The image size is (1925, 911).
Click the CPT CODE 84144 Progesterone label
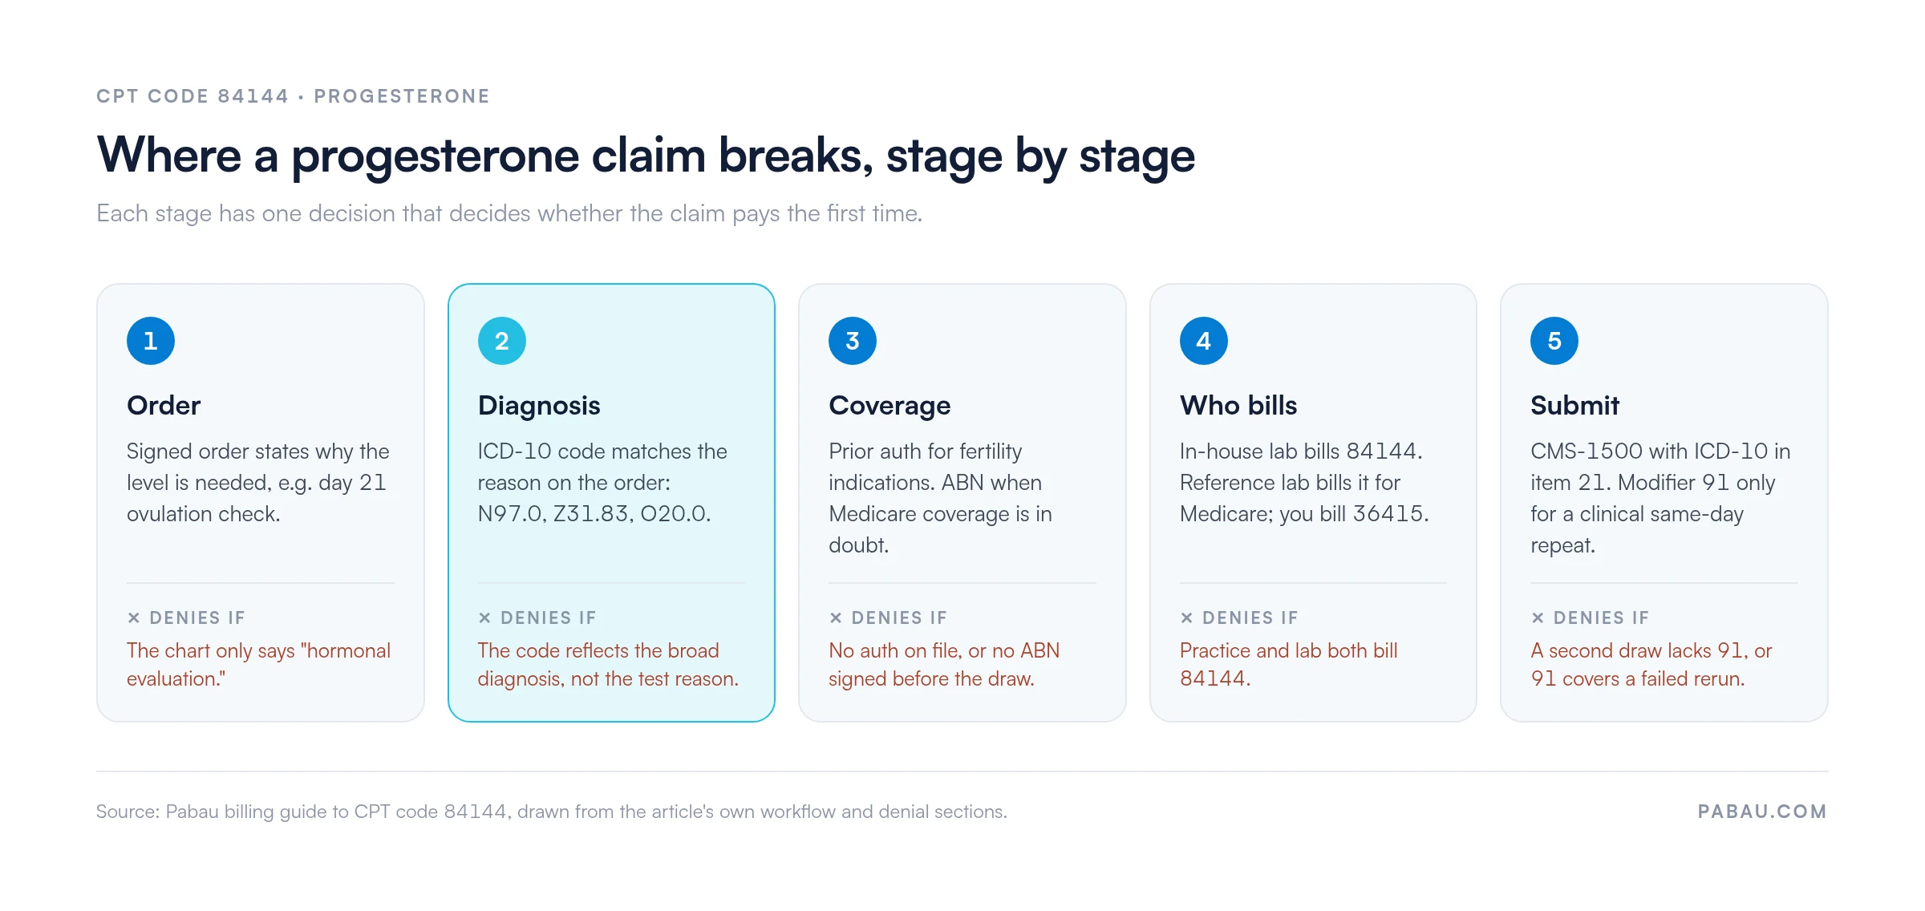[293, 96]
